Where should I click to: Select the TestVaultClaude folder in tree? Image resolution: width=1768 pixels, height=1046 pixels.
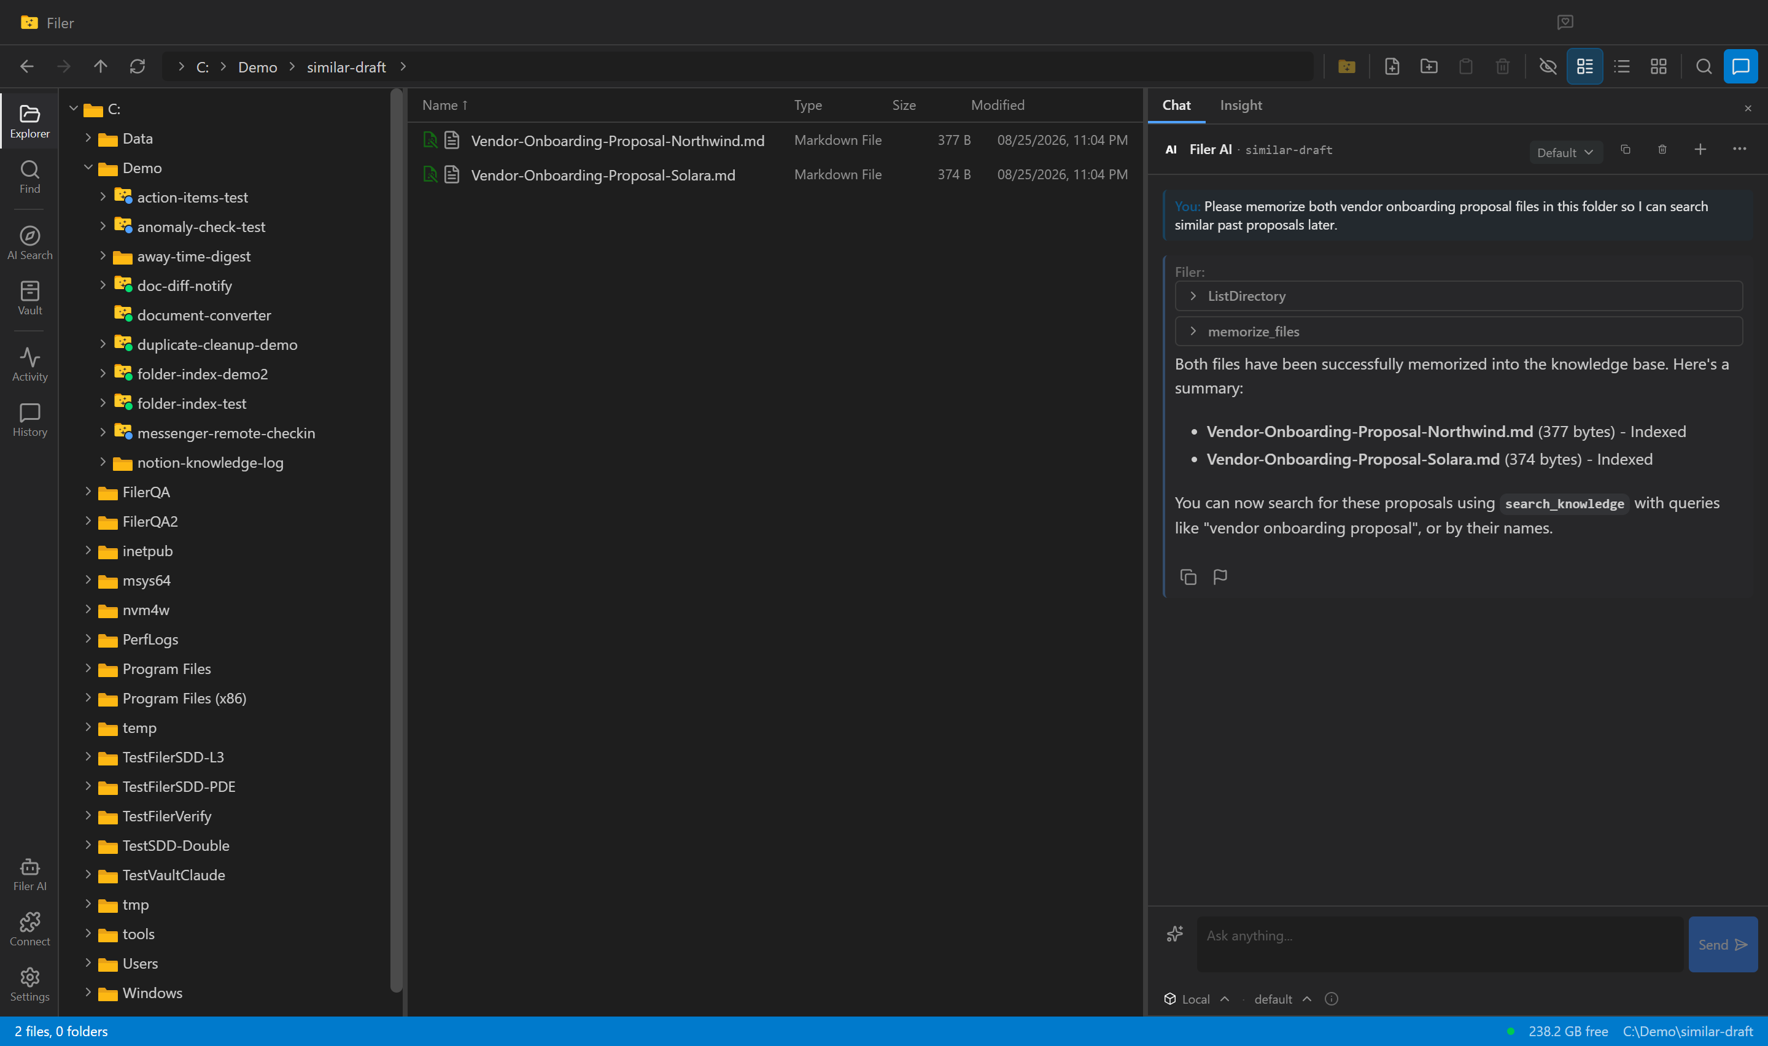[x=173, y=875]
